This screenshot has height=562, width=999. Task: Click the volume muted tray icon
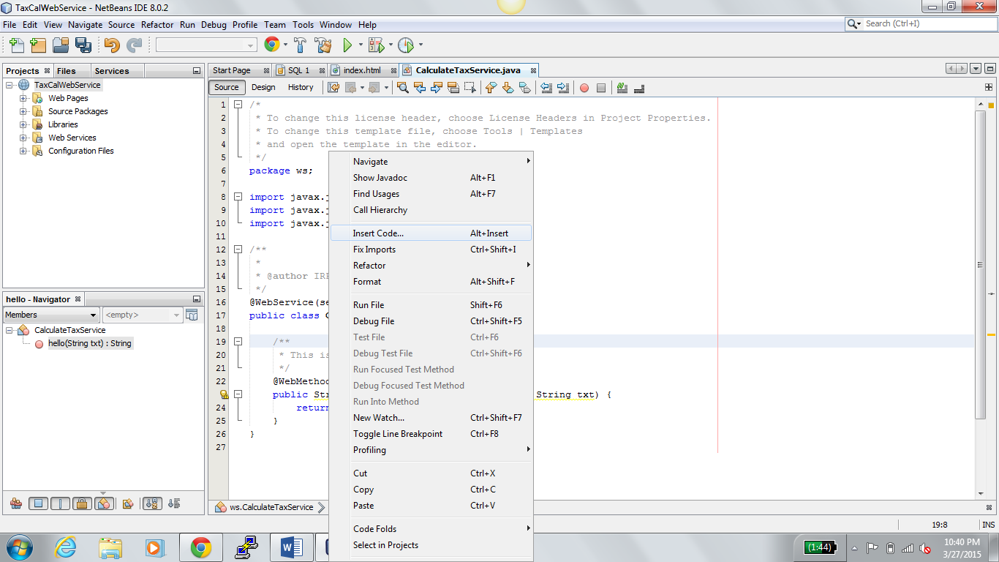[x=925, y=547]
